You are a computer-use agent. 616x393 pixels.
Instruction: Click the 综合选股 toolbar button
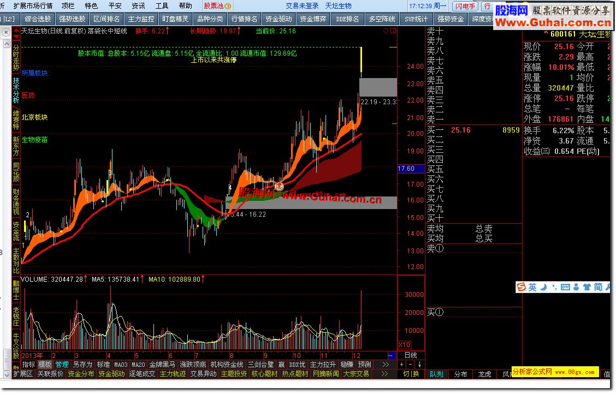click(x=38, y=19)
